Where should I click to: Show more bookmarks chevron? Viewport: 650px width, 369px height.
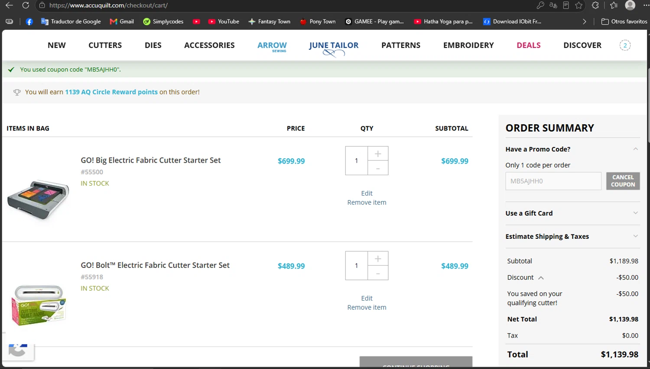584,21
